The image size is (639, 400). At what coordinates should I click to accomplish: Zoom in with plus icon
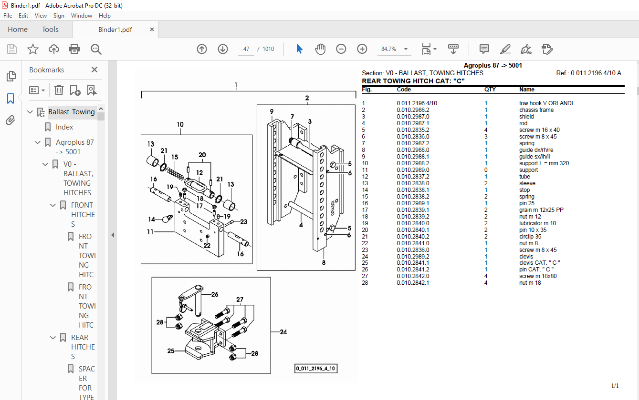pyautogui.click(x=362, y=49)
